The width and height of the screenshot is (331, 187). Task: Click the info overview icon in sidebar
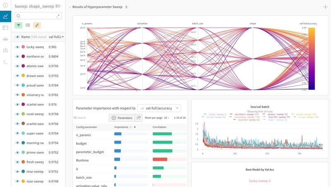pyautogui.click(x=5, y=5)
